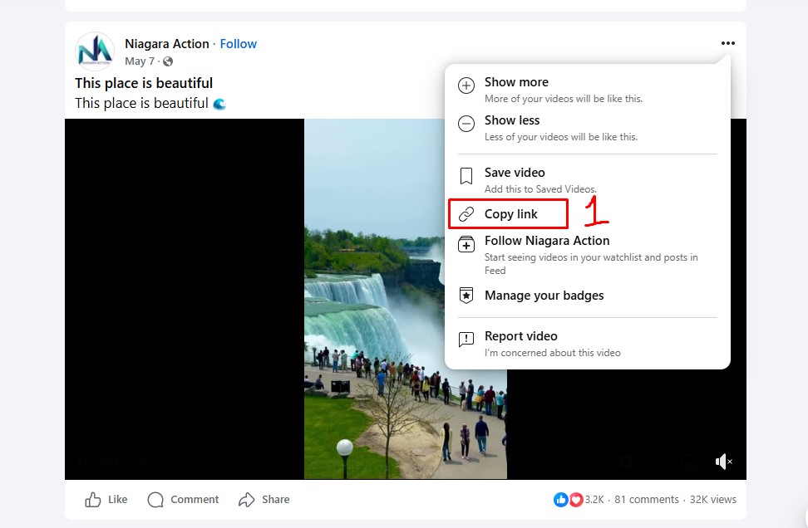This screenshot has width=808, height=528.
Task: Click the 32K views count
Action: pyautogui.click(x=713, y=499)
